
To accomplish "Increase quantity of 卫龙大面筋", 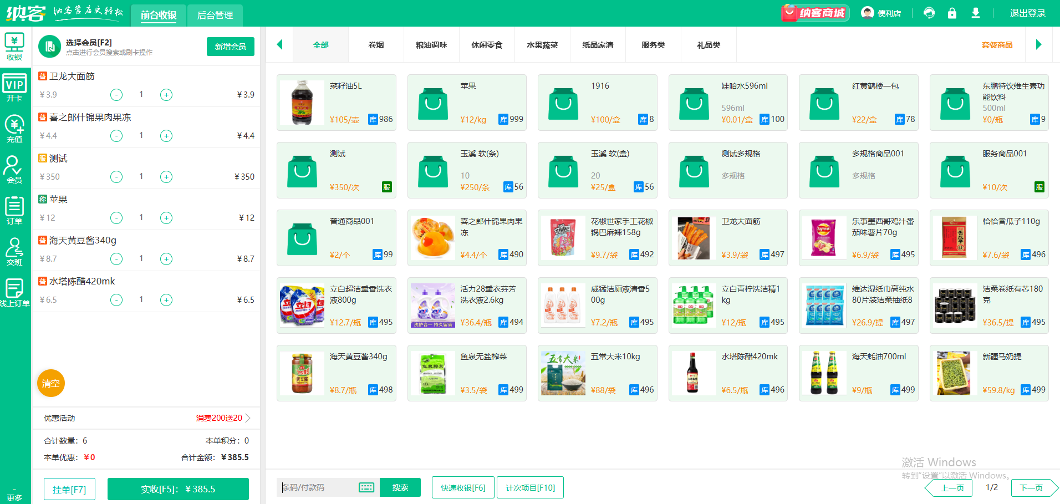I will tap(166, 95).
